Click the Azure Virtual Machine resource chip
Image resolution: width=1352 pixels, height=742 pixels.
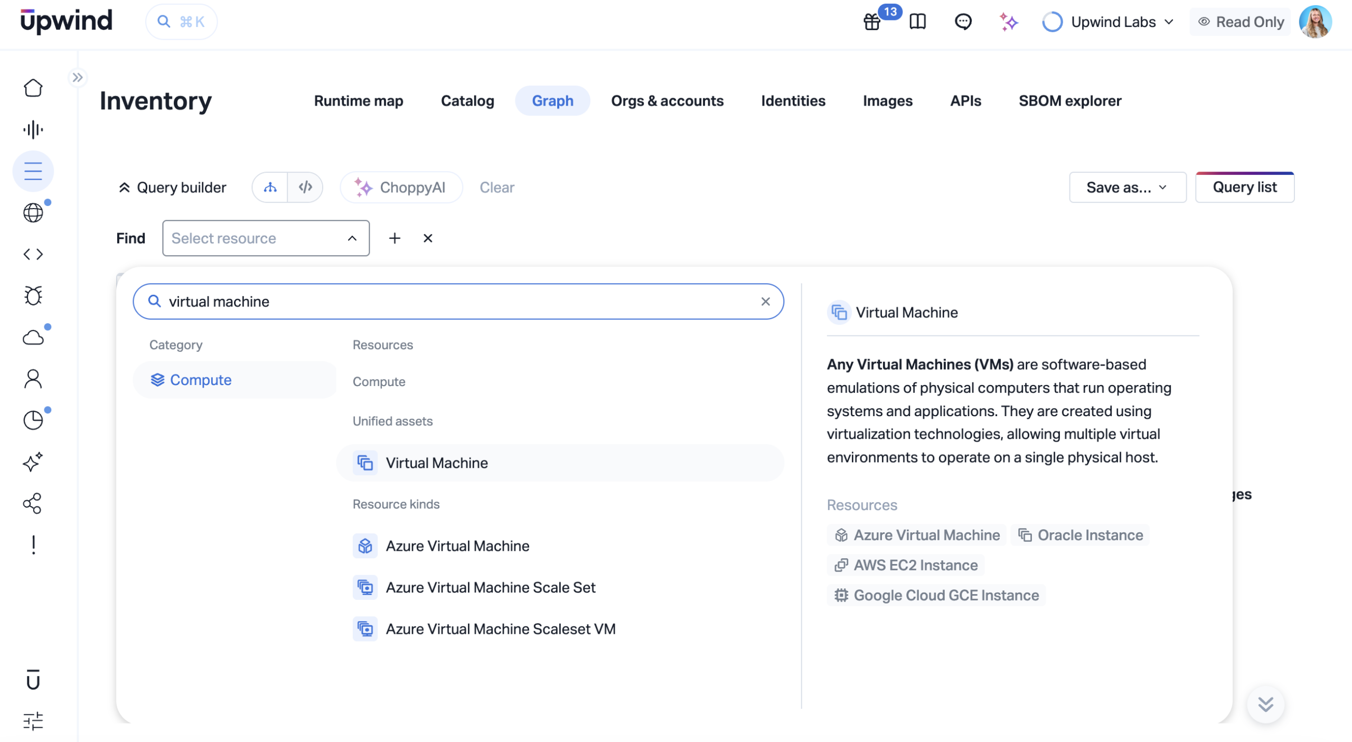916,535
